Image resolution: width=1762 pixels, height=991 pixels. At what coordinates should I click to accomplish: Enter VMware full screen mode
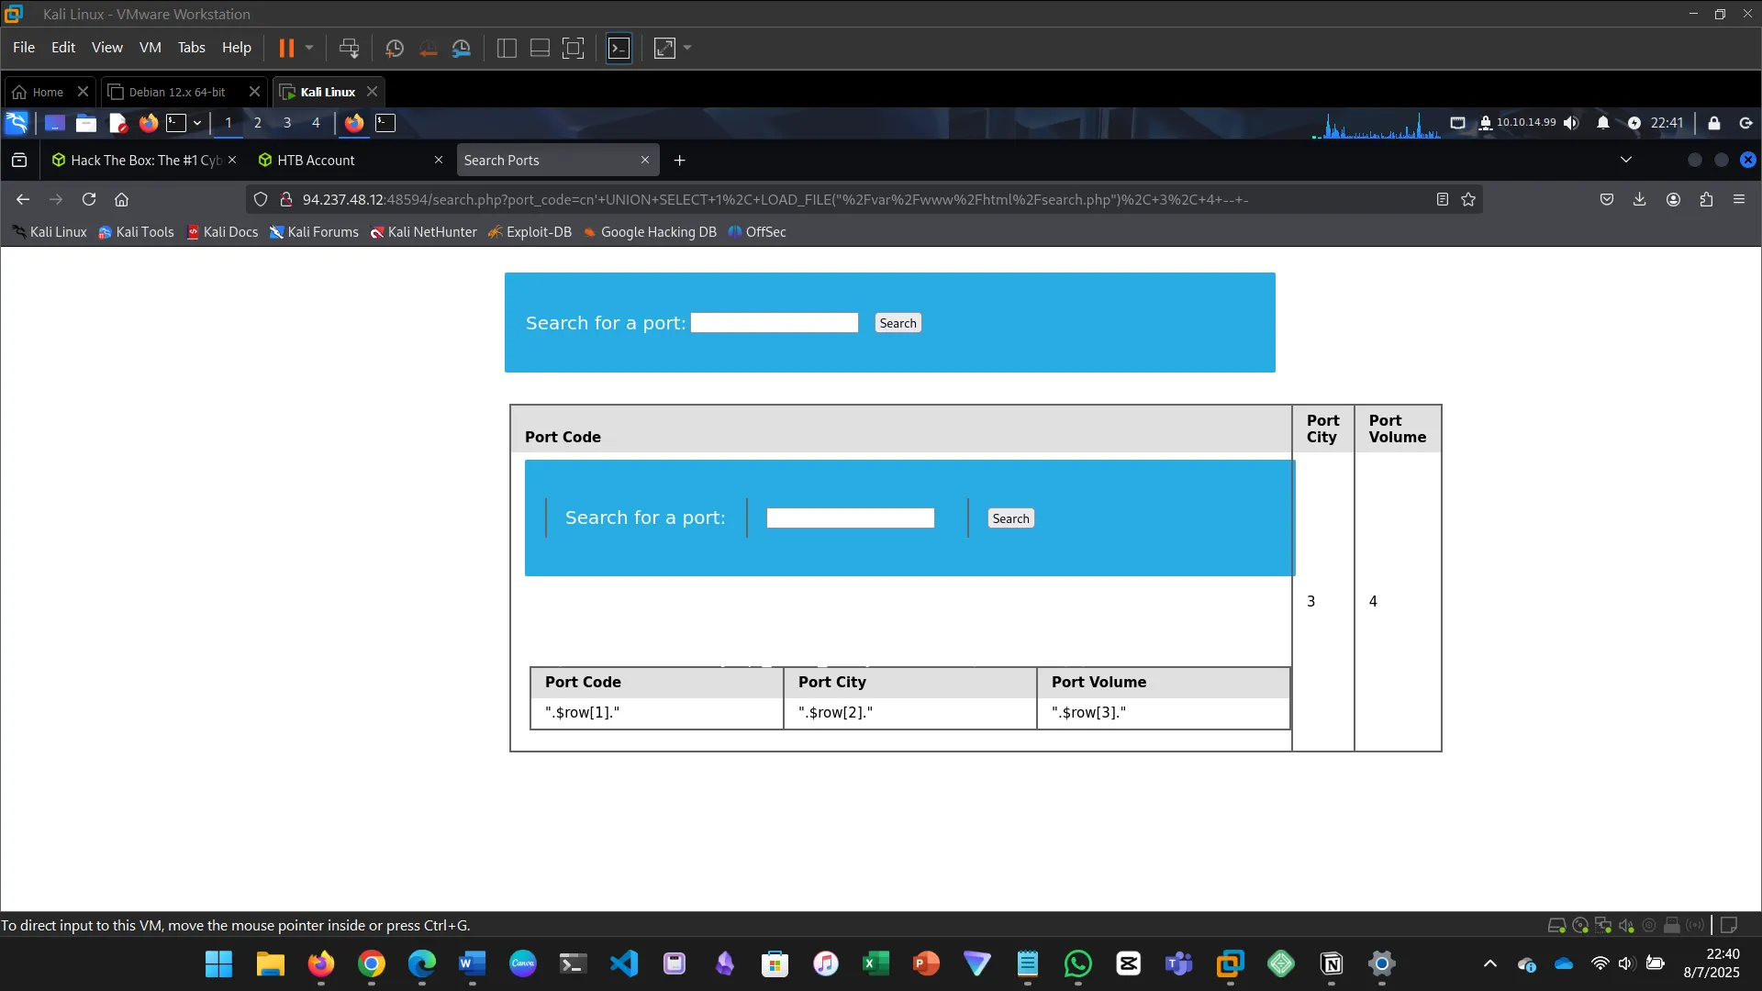click(573, 48)
